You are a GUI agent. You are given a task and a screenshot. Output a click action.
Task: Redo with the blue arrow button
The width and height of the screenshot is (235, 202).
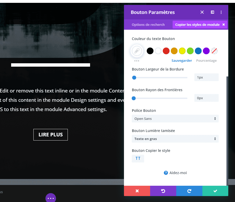(189, 191)
